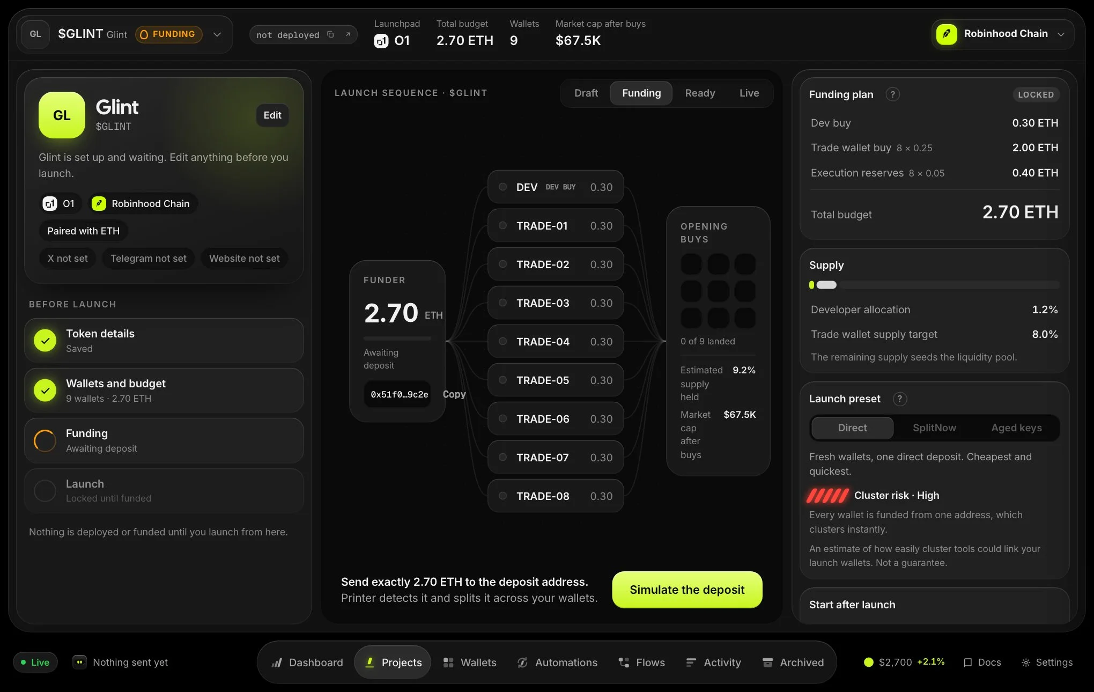Click Simulate the deposit button
Image resolution: width=1094 pixels, height=692 pixels.
point(687,590)
